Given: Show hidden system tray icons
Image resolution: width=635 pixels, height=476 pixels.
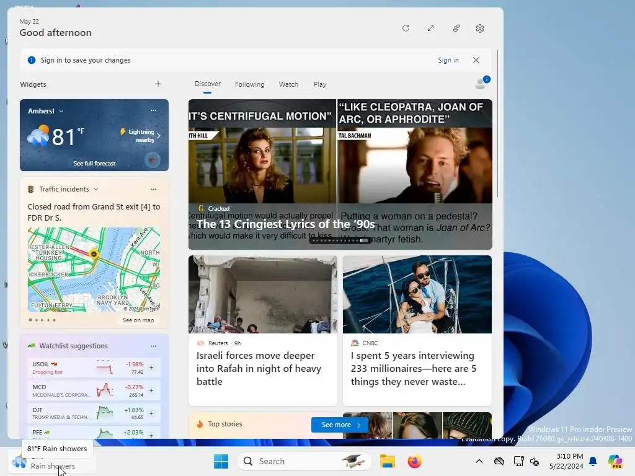Looking at the screenshot, I should pyautogui.click(x=479, y=461).
